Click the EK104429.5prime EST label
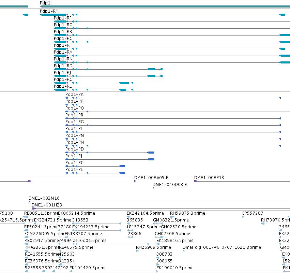 [88, 268]
